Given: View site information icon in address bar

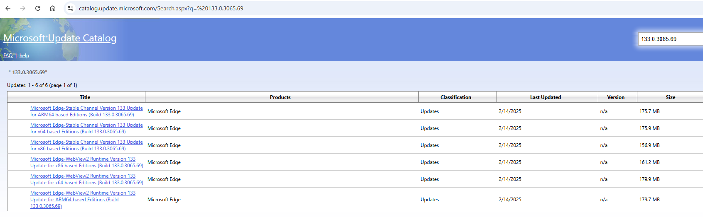Looking at the screenshot, I should click(x=71, y=8).
